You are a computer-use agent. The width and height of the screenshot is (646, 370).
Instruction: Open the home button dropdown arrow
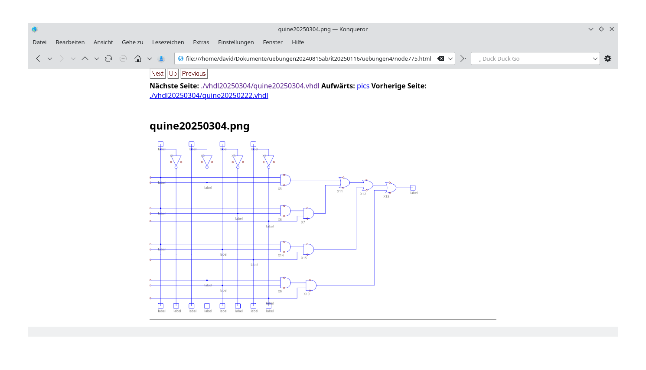pyautogui.click(x=150, y=58)
